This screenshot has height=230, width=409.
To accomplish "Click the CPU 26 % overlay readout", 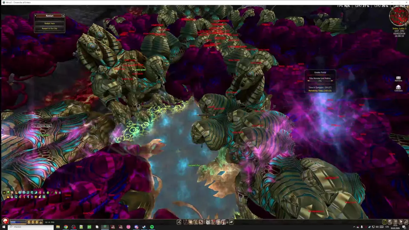I will (381, 6).
